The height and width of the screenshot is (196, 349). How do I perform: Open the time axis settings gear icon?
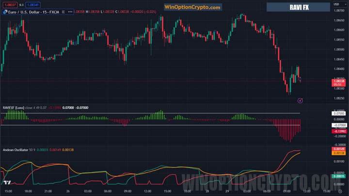[340, 191]
